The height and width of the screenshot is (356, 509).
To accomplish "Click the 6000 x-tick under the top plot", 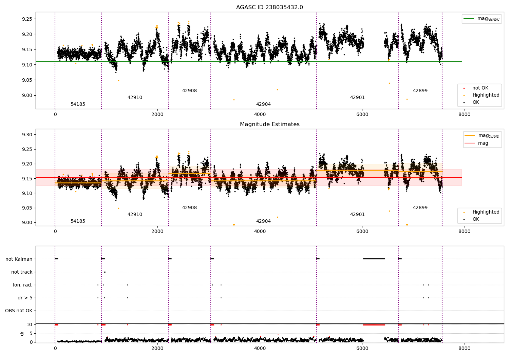I will [362, 115].
